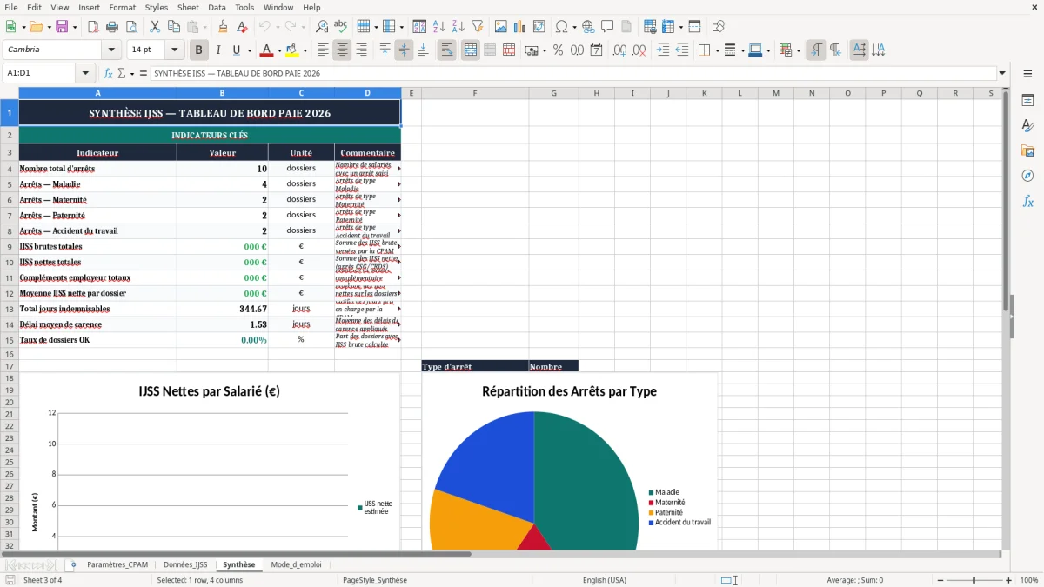
Task: Switch to the Données_IJSS sheet tab
Action: [x=185, y=564]
